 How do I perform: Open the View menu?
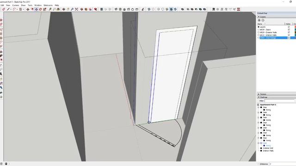point(8,5)
